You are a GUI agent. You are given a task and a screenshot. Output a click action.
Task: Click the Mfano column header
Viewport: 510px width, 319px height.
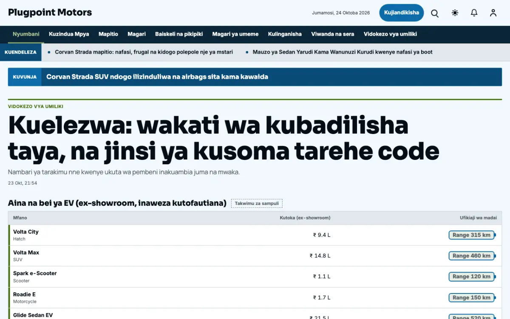click(20, 218)
